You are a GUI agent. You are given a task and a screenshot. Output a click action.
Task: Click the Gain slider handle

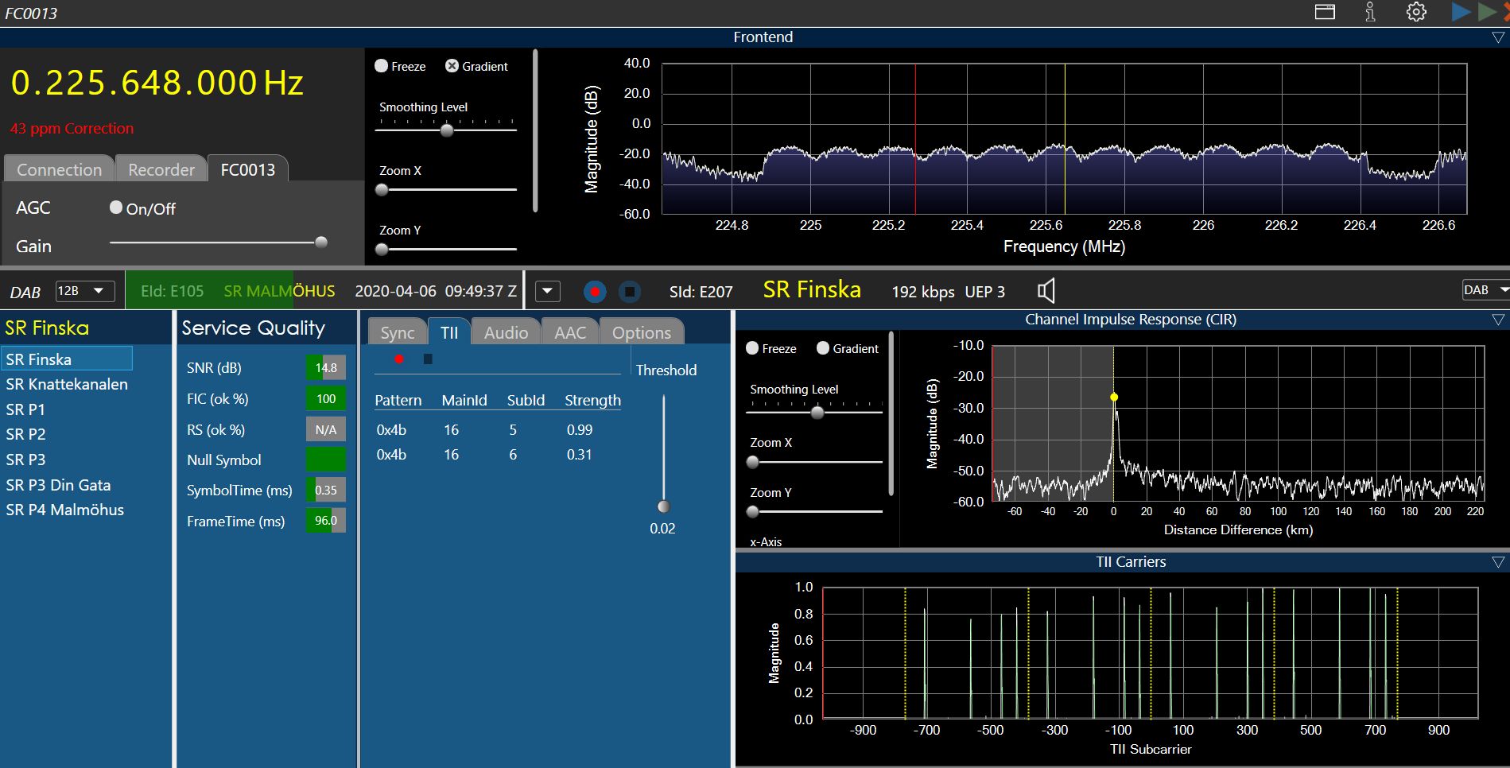pos(321,242)
